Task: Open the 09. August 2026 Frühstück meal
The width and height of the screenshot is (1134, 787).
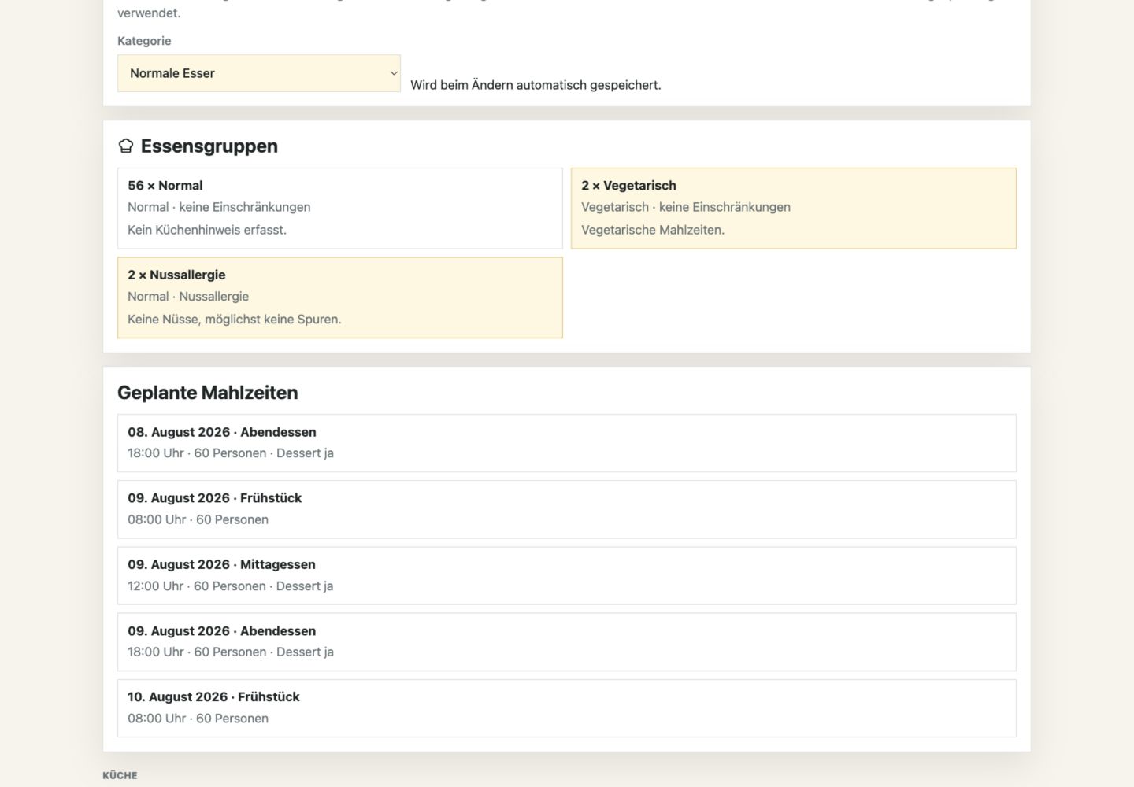Action: 567,509
